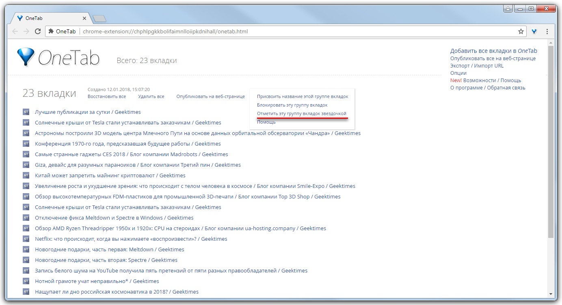The width and height of the screenshot is (562, 305).
Task: Close the OneTab browser tab
Action: tap(84, 18)
